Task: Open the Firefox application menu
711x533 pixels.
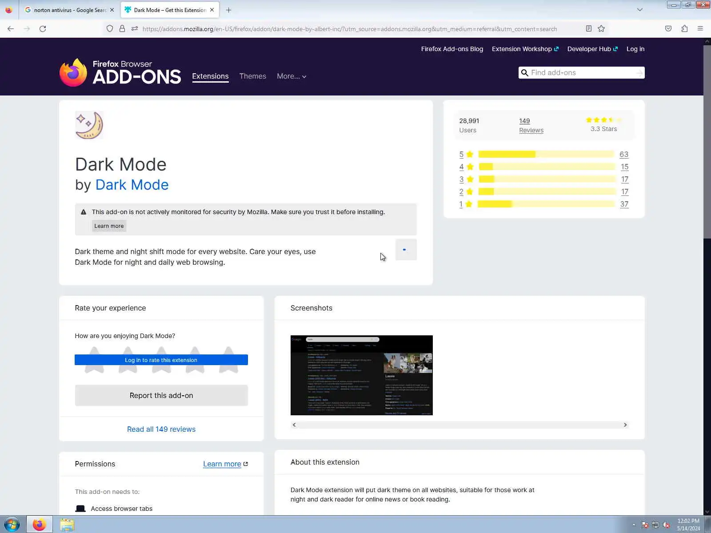Action: 700,29
